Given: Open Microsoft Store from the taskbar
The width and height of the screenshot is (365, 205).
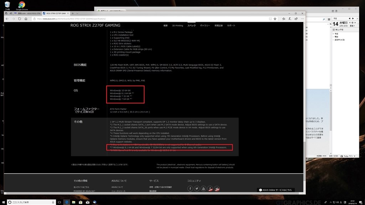Looking at the screenshot, I should (81, 202).
